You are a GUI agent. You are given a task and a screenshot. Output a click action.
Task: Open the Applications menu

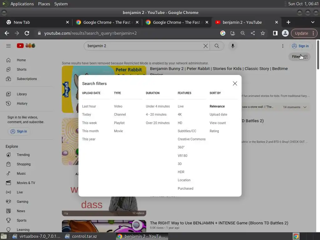(x=22, y=4)
